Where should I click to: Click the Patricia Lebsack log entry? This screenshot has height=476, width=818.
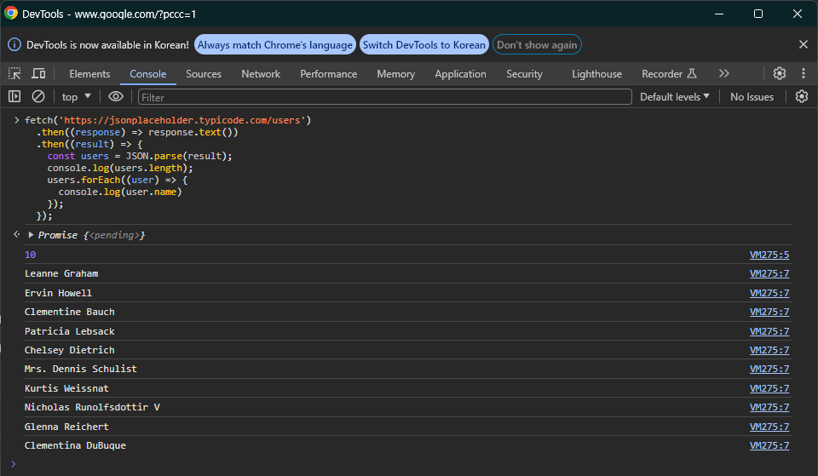pos(69,331)
